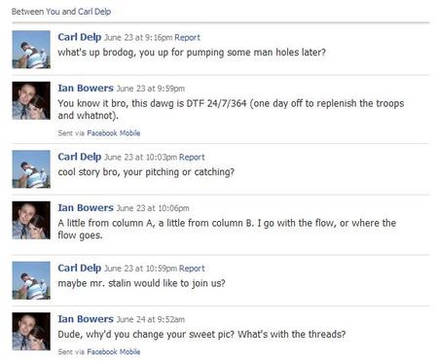438x362 pixels.
Task: Open Carl Delp's avatar on the 10:59pm message
Action: 31,280
